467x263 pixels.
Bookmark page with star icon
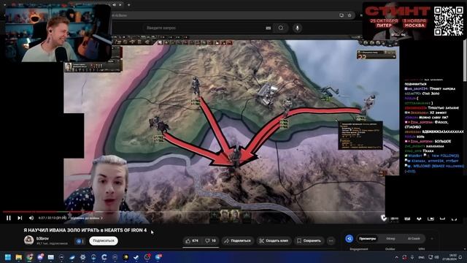coord(350,15)
